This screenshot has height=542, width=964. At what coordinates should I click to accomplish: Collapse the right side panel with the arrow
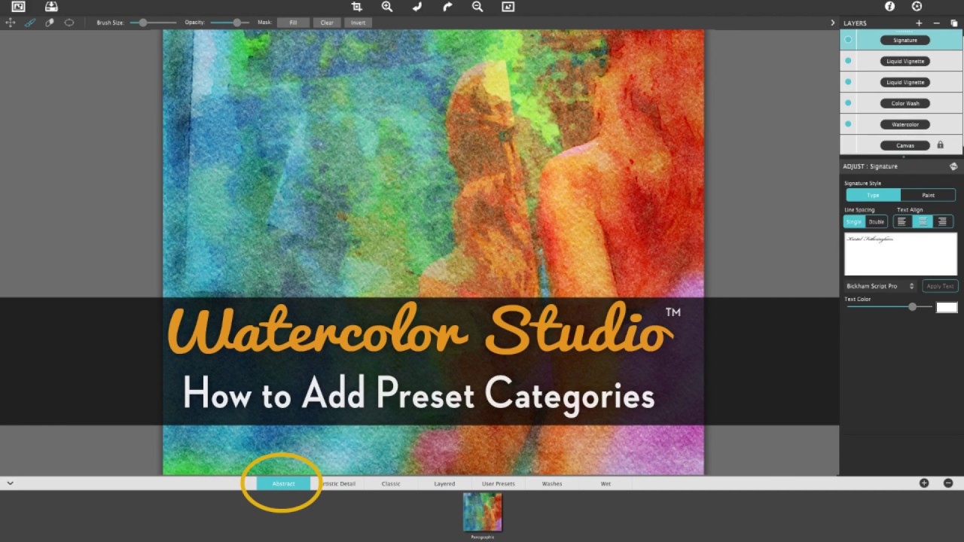832,23
